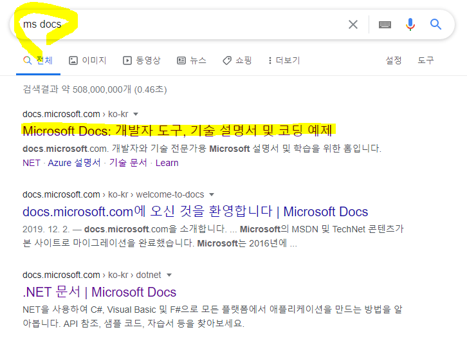Open 'docs.microsoft.com에 오신 것을 환영합니다' result
The image size is (467, 352).
(196, 212)
